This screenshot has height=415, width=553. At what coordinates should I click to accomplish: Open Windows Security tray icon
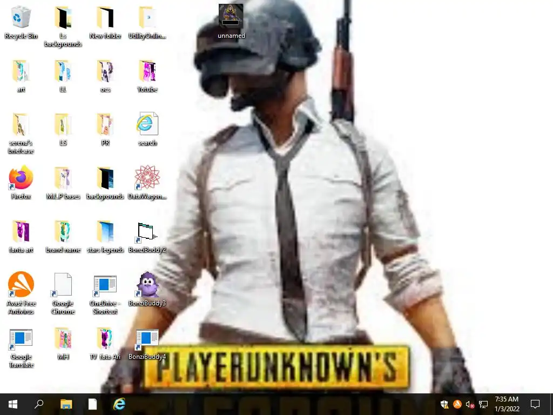tap(444, 404)
